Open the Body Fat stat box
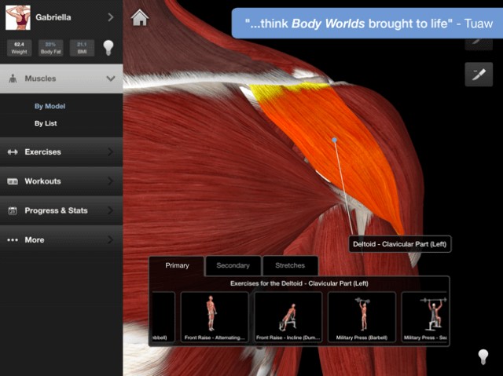 [x=50, y=48]
